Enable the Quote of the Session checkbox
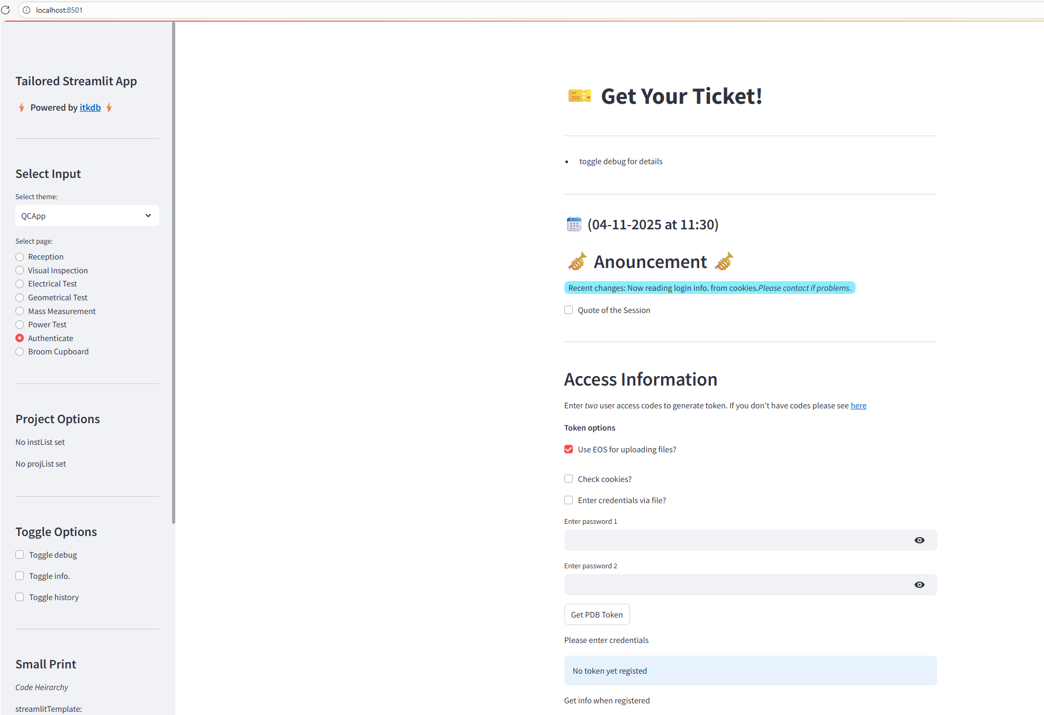The height and width of the screenshot is (715, 1044). click(x=568, y=310)
